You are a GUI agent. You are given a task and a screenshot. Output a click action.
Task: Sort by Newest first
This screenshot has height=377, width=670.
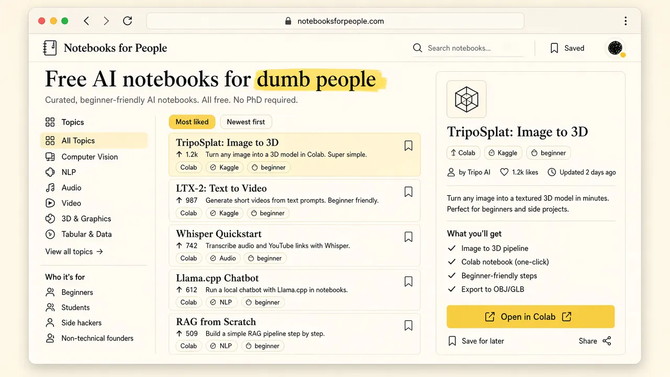click(x=246, y=121)
